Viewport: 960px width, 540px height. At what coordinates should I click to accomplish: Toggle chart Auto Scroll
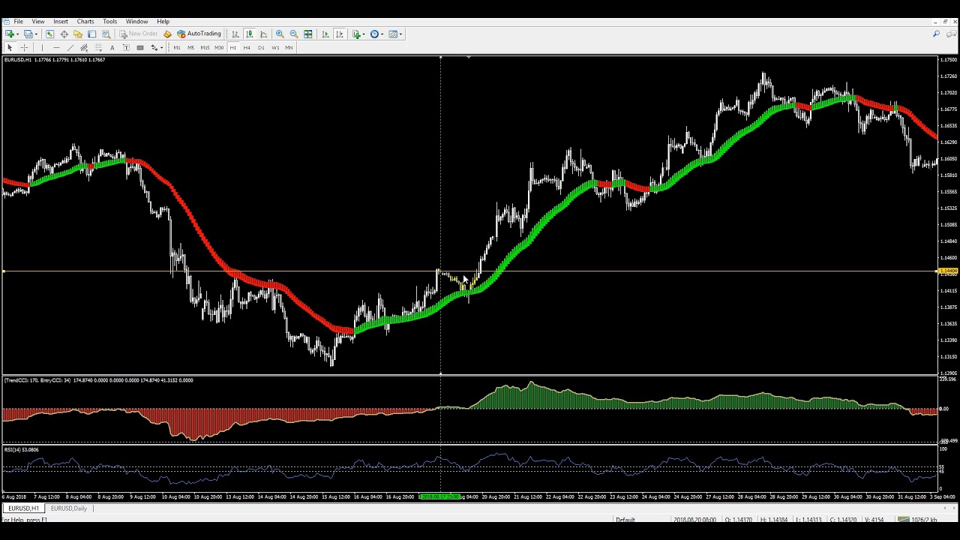325,34
